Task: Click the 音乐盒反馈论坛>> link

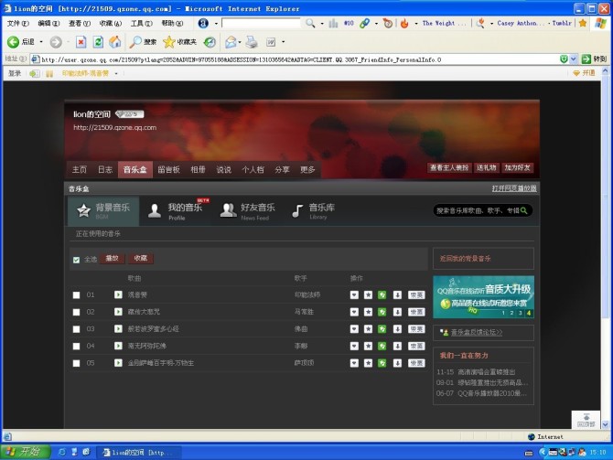Action: tap(476, 332)
